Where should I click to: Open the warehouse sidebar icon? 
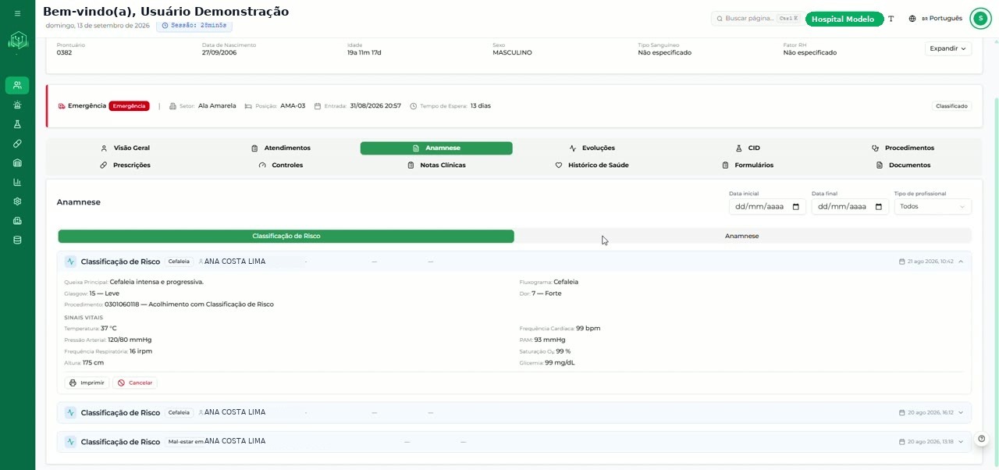tap(17, 162)
